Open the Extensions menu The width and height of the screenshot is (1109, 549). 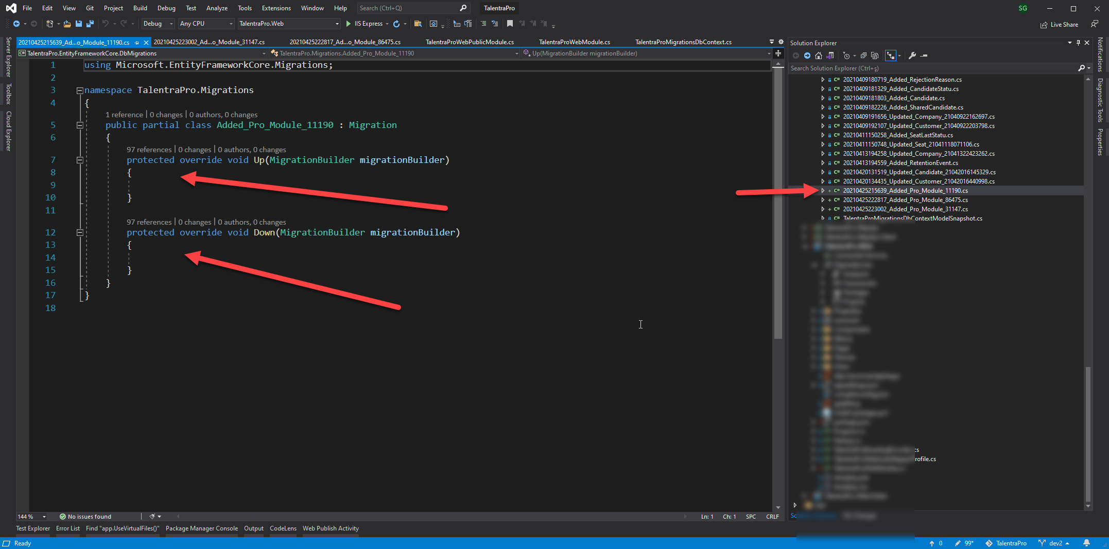tap(276, 8)
